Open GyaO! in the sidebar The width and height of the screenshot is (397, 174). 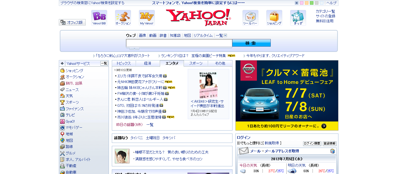70,121
